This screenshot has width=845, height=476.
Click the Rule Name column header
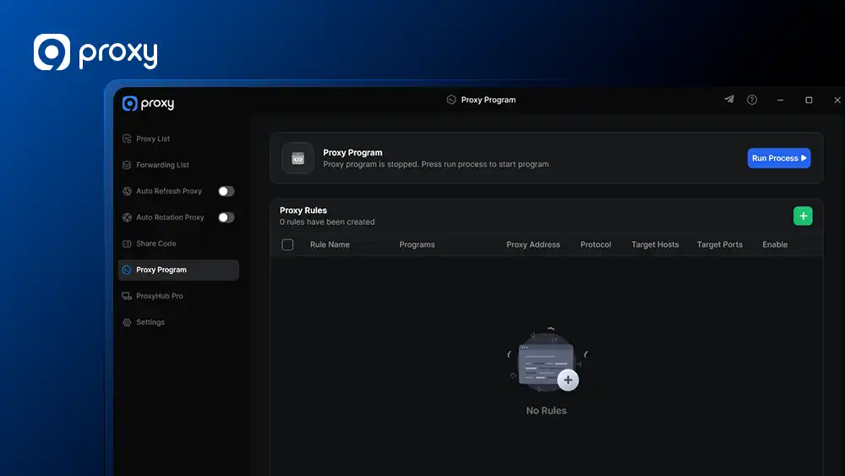click(330, 244)
